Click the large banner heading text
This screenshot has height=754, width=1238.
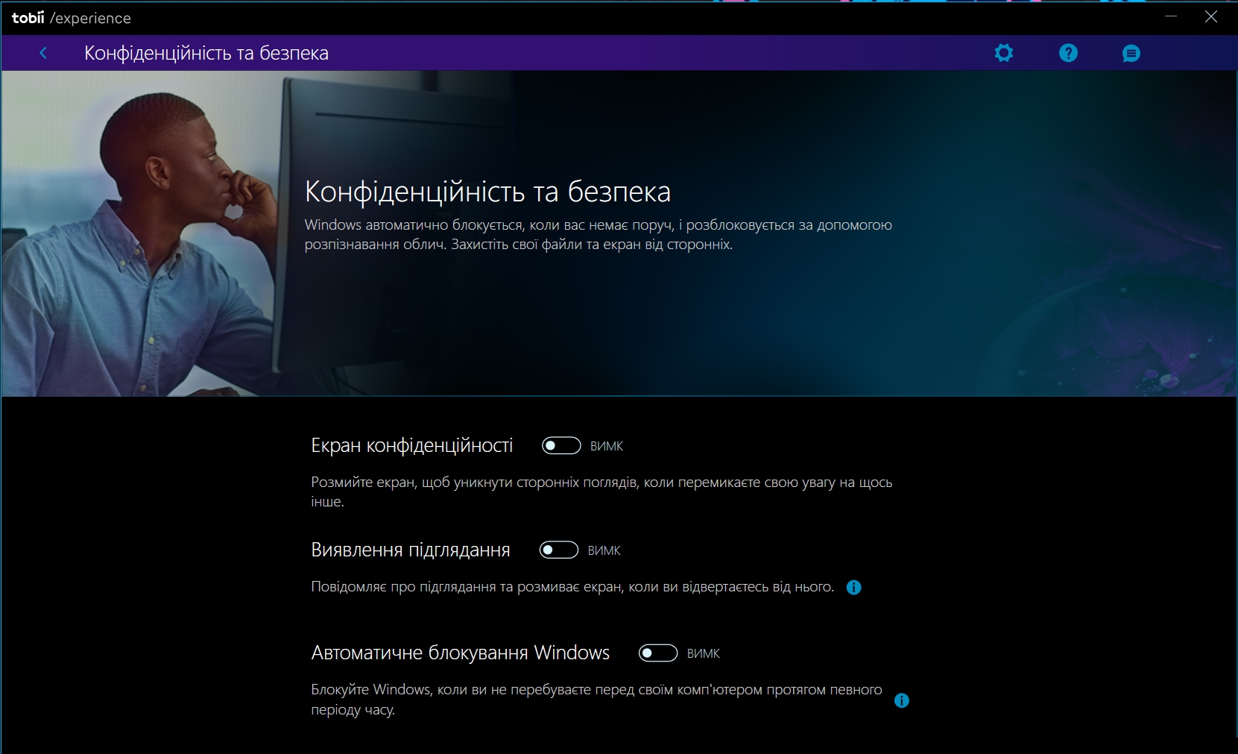pos(487,192)
